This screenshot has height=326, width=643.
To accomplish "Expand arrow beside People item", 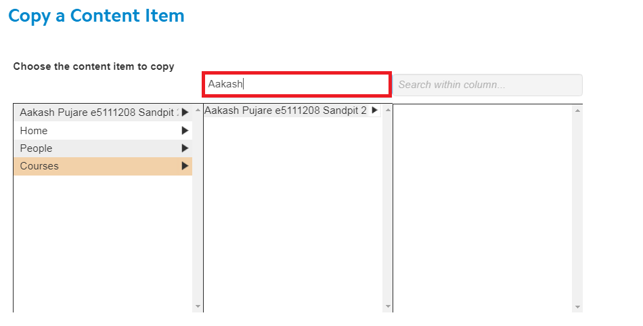I will (x=185, y=148).
